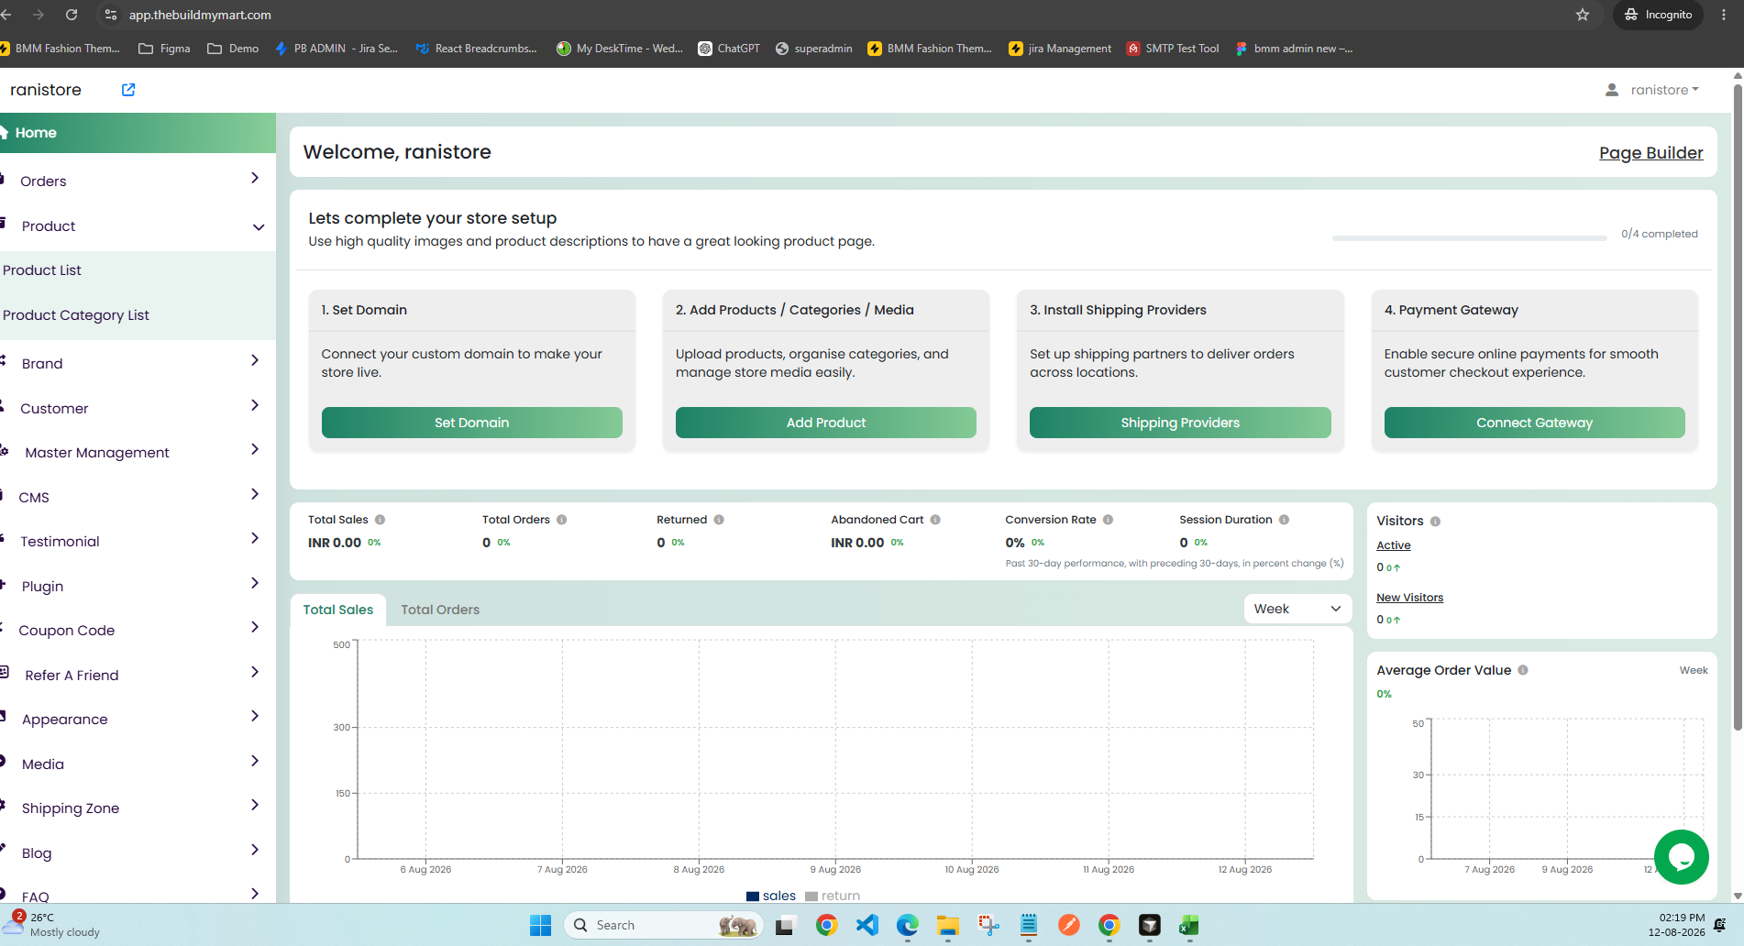This screenshot has height=946, width=1744.
Task: Click Total Orders info icon
Action: [x=561, y=520]
